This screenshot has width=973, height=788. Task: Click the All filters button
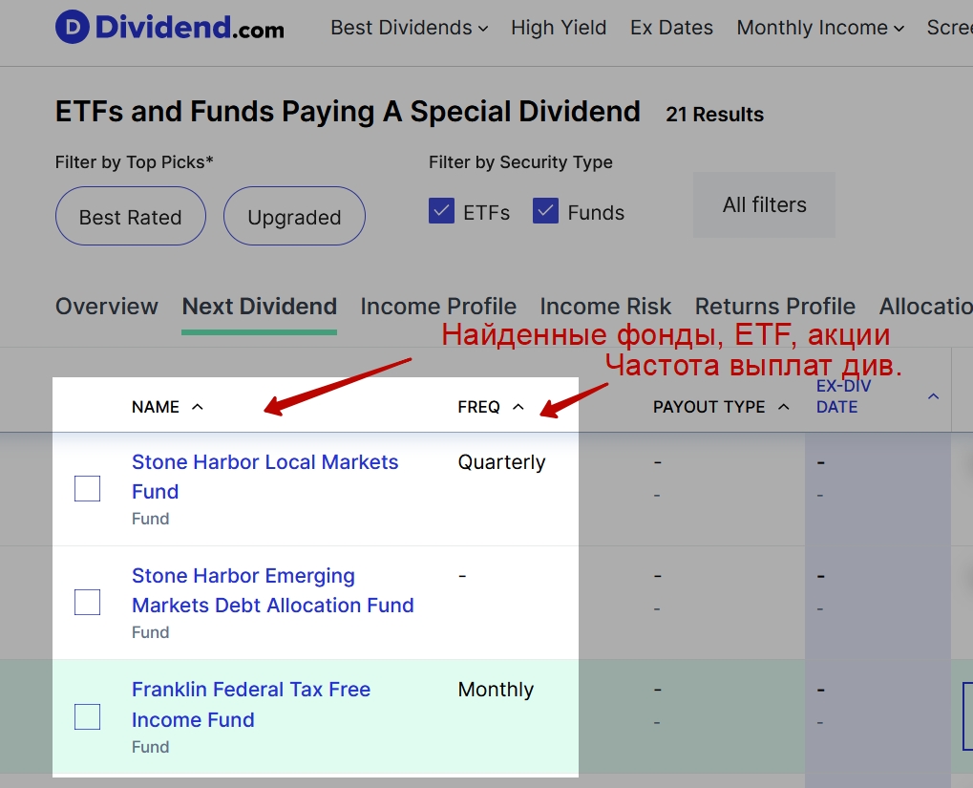click(764, 205)
